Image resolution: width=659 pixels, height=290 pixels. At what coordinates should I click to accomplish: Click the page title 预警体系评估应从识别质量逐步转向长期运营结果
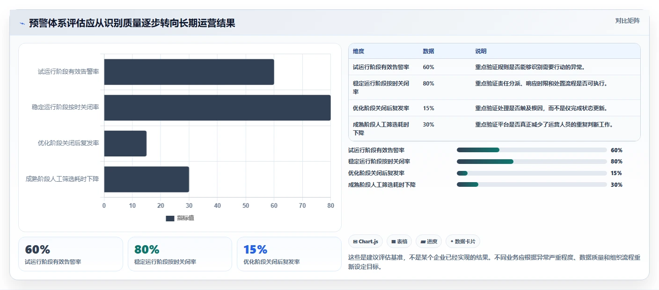coord(132,23)
